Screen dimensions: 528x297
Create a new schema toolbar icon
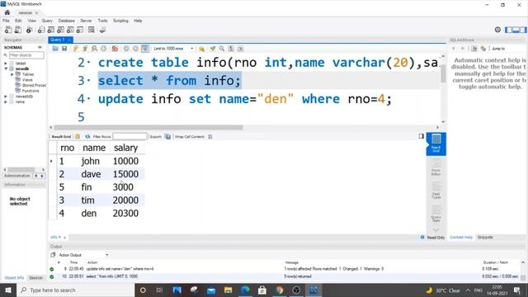(x=41, y=30)
